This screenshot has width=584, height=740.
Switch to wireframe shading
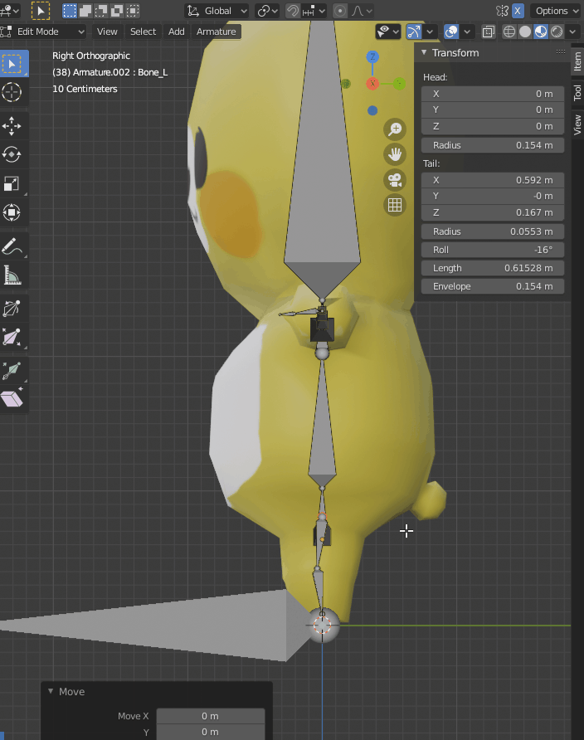tap(509, 32)
